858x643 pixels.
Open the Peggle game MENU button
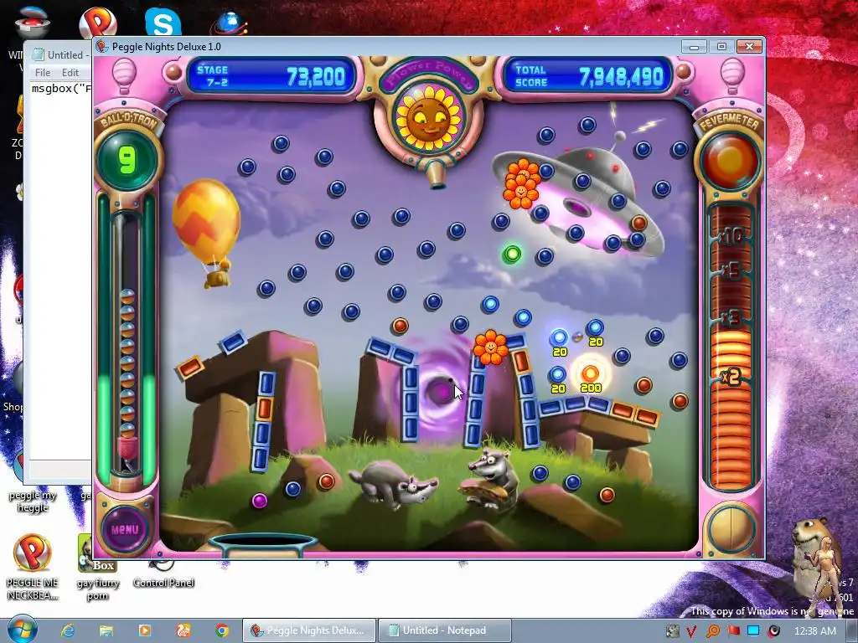[x=126, y=529]
